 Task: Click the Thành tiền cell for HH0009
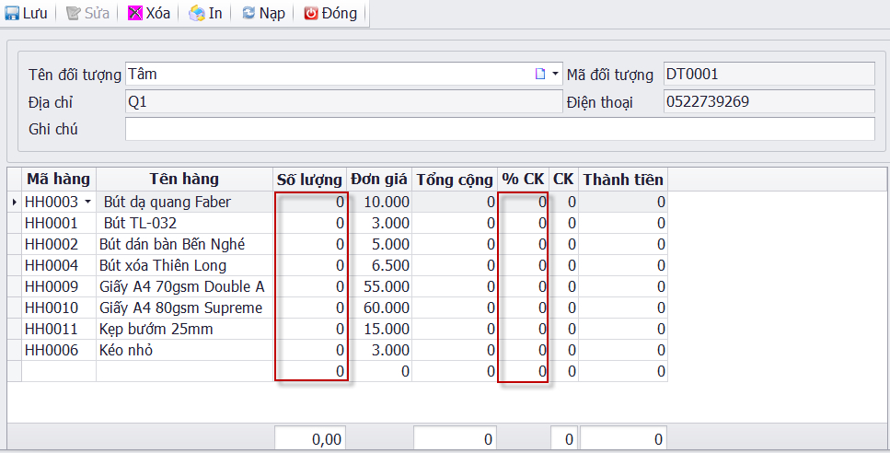pyautogui.click(x=623, y=286)
